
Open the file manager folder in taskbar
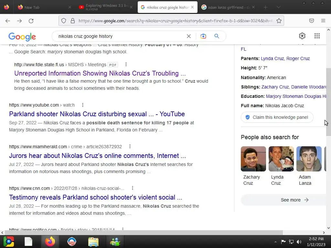(93, 242)
